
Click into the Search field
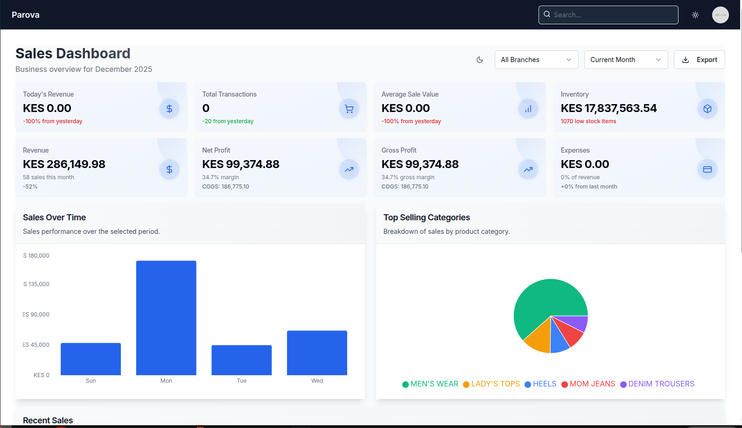point(611,15)
